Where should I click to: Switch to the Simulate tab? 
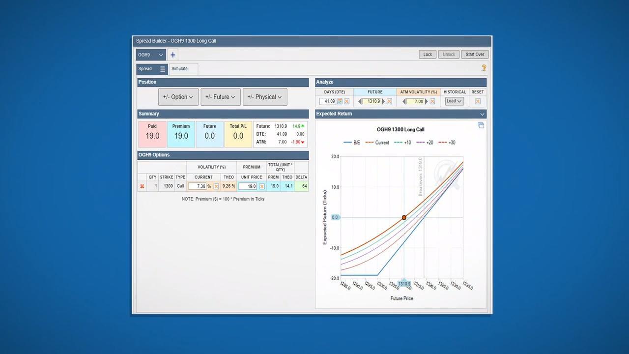pyautogui.click(x=179, y=69)
